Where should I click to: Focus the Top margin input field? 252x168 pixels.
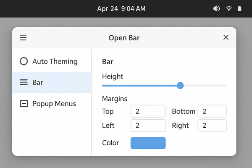tap(148, 111)
